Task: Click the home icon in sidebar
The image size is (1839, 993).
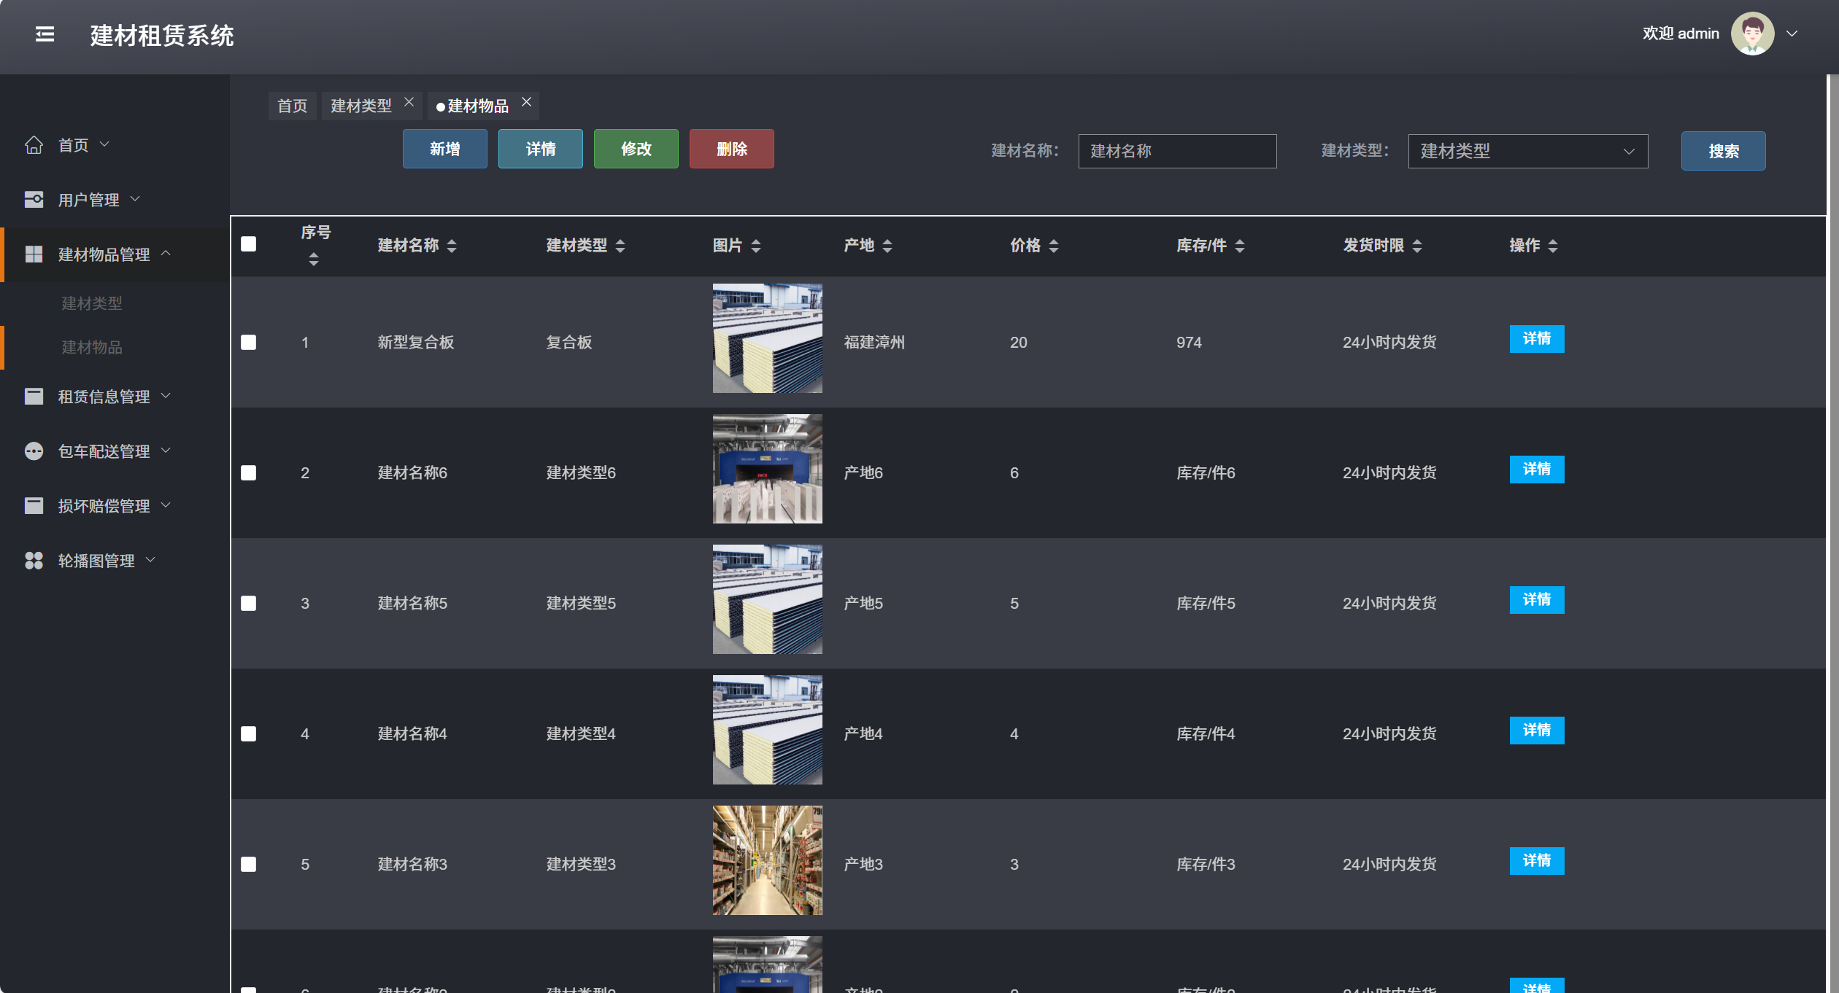Action: coord(34,145)
